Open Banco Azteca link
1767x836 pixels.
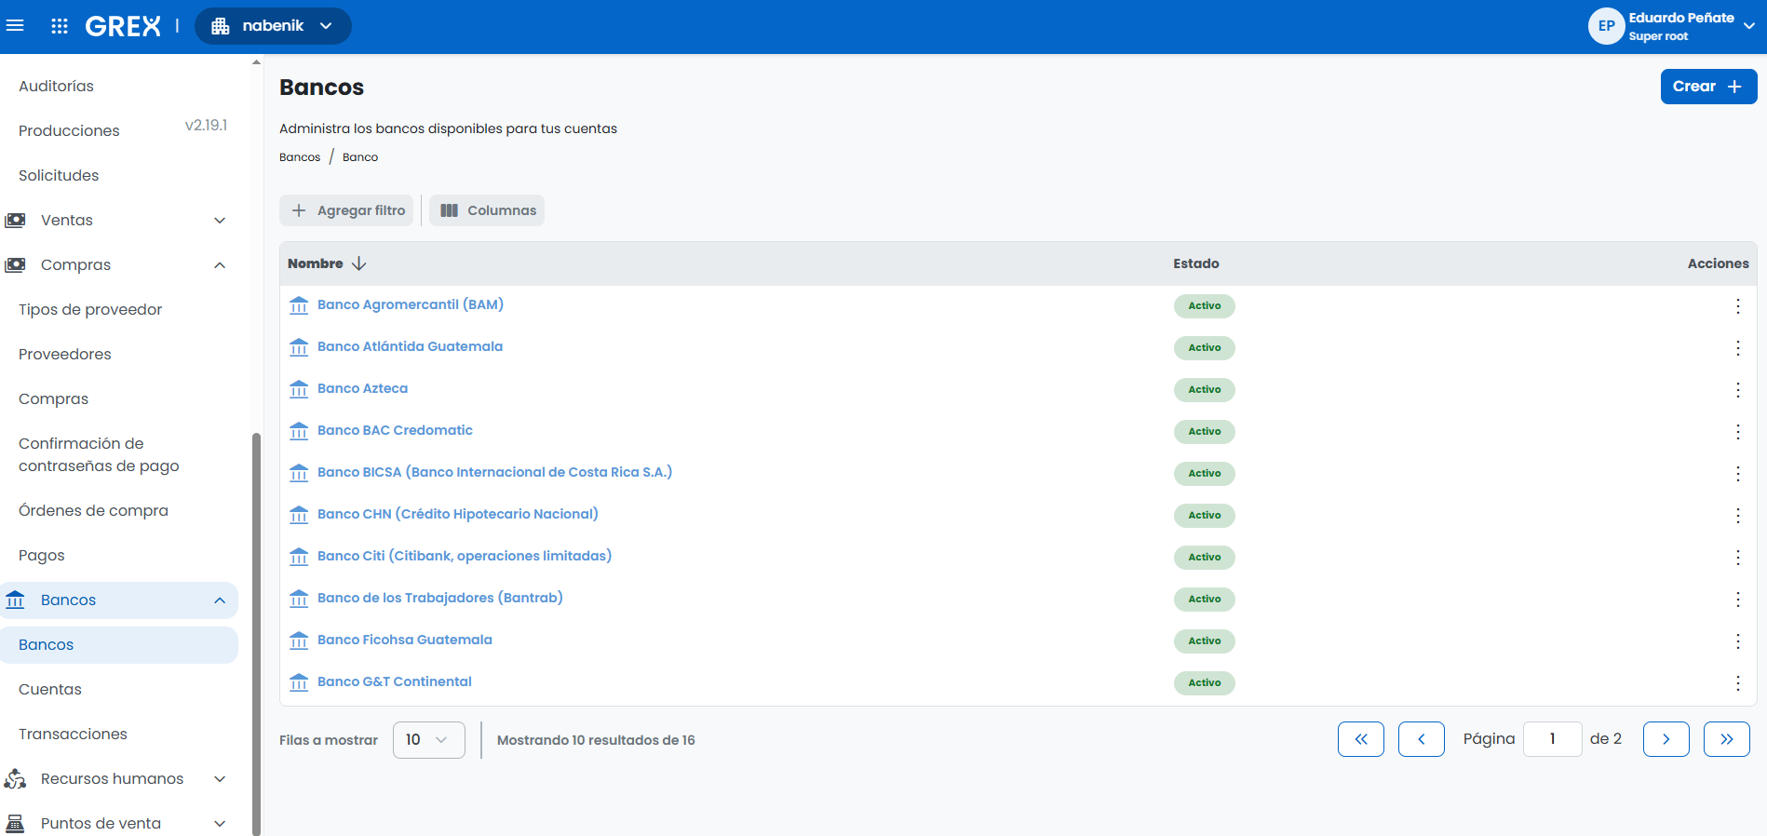[362, 388]
